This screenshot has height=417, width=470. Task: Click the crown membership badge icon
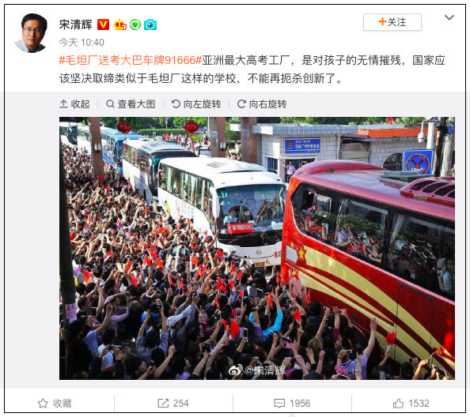[x=120, y=24]
